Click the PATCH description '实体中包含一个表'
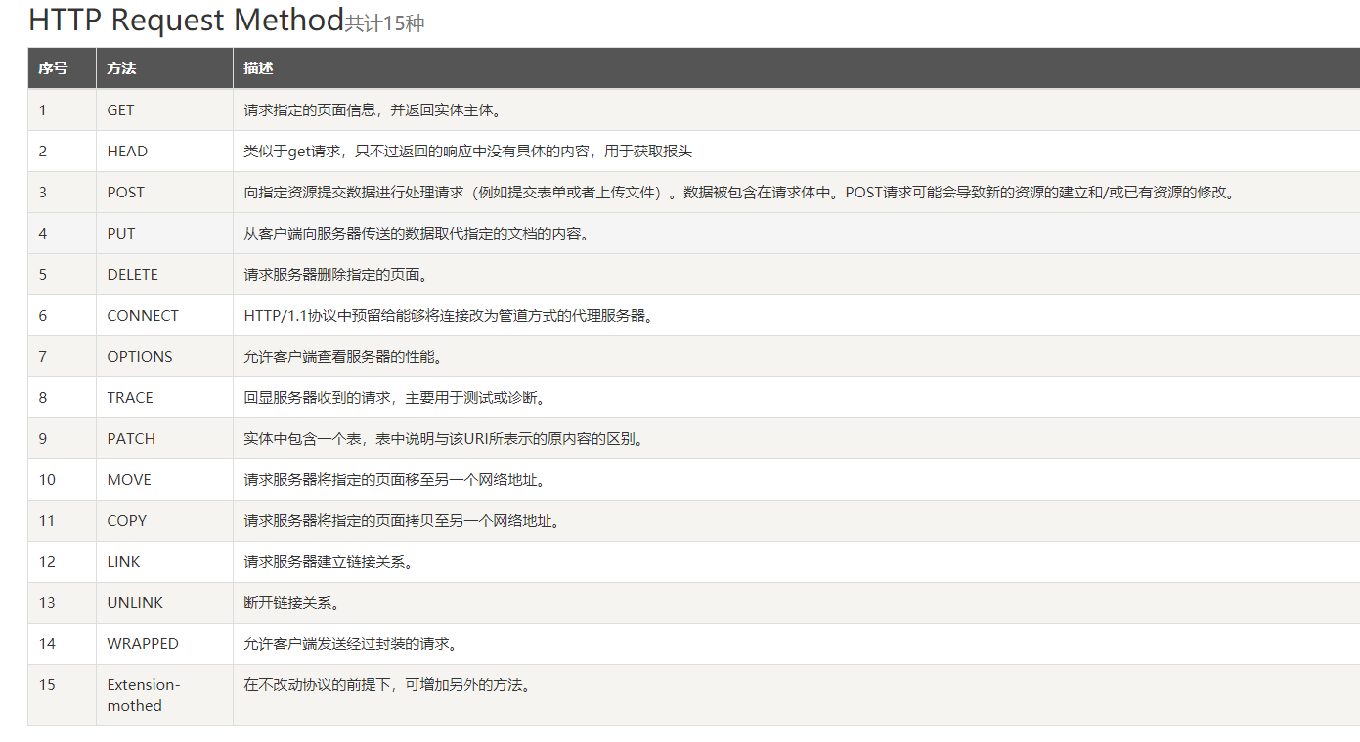This screenshot has width=1360, height=742. coord(301,439)
